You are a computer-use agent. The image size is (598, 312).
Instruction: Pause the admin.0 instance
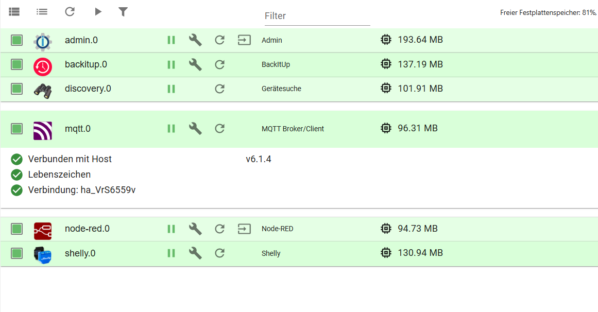(172, 40)
